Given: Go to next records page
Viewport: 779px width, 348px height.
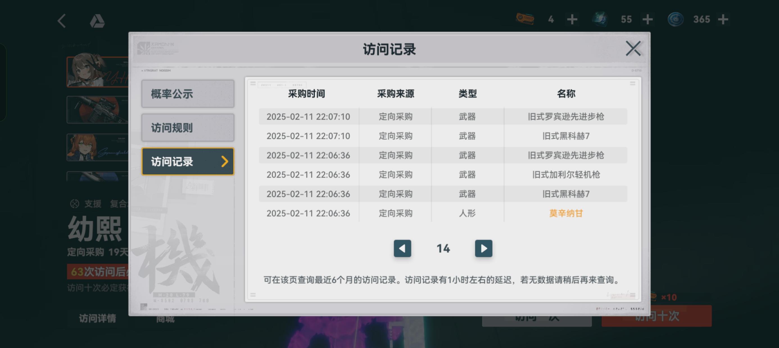Looking at the screenshot, I should point(483,248).
